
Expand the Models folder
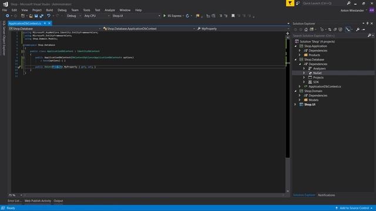300,100
